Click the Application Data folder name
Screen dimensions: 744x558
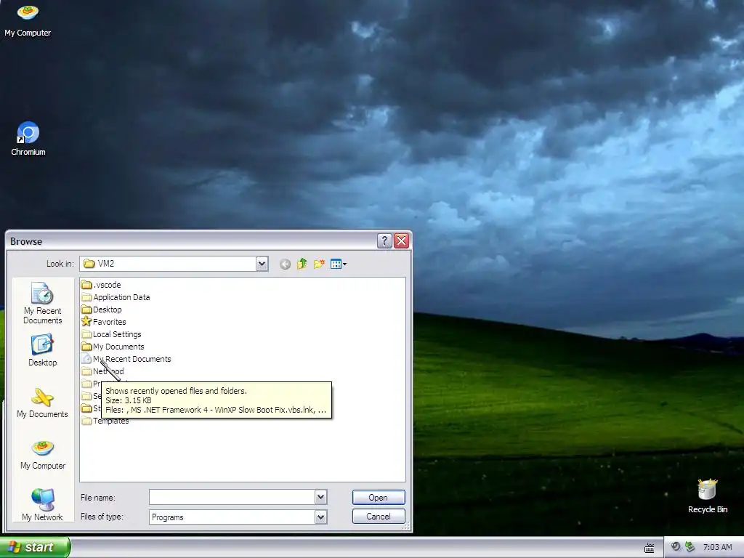tap(121, 297)
